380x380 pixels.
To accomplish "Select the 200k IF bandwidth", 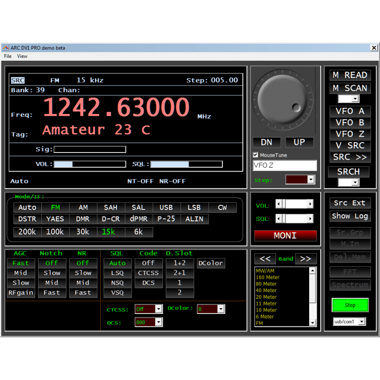I will point(27,232).
